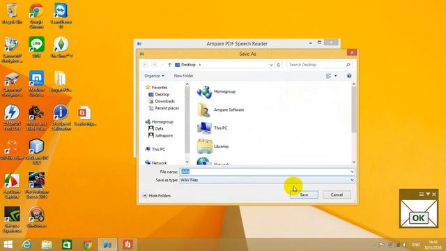This screenshot has height=251, width=446.
Task: Click the ENG language indicator
Action: [416, 245]
